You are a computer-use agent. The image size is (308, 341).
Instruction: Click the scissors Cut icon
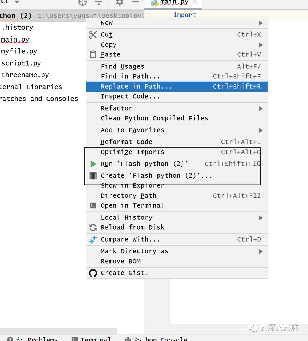(93, 35)
